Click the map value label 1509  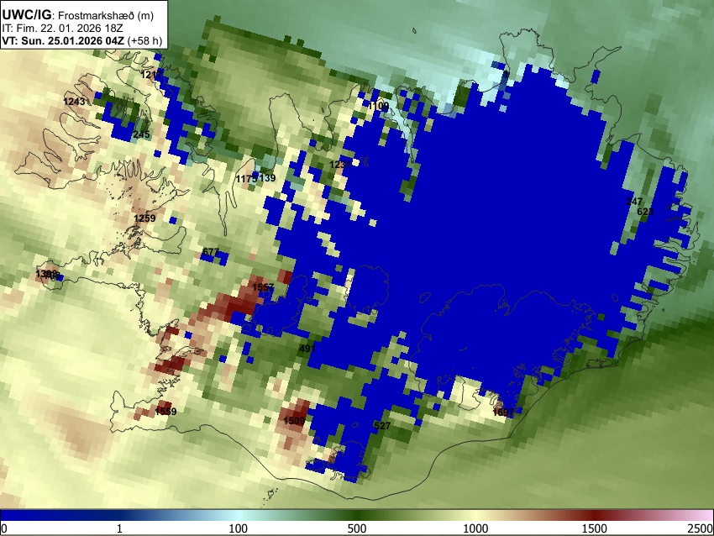pos(294,420)
